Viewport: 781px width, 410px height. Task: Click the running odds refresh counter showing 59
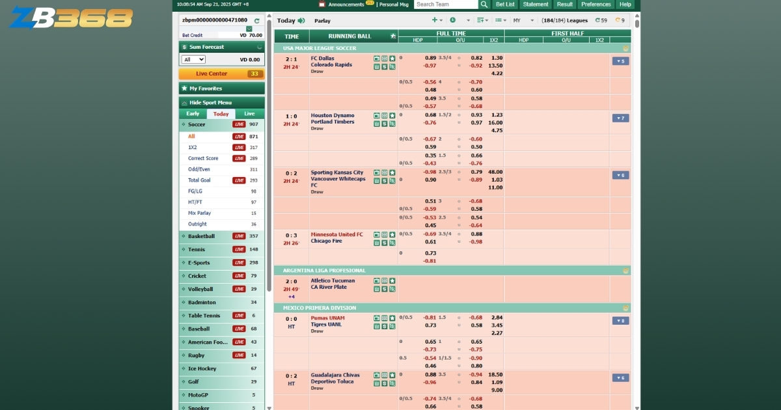[601, 21]
